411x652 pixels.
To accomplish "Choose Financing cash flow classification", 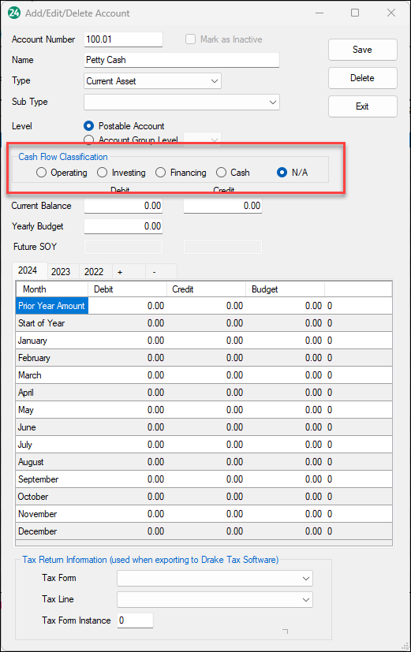I will pos(161,172).
